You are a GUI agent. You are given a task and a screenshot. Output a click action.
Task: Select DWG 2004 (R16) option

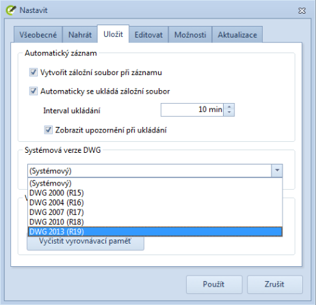pyautogui.click(x=155, y=203)
